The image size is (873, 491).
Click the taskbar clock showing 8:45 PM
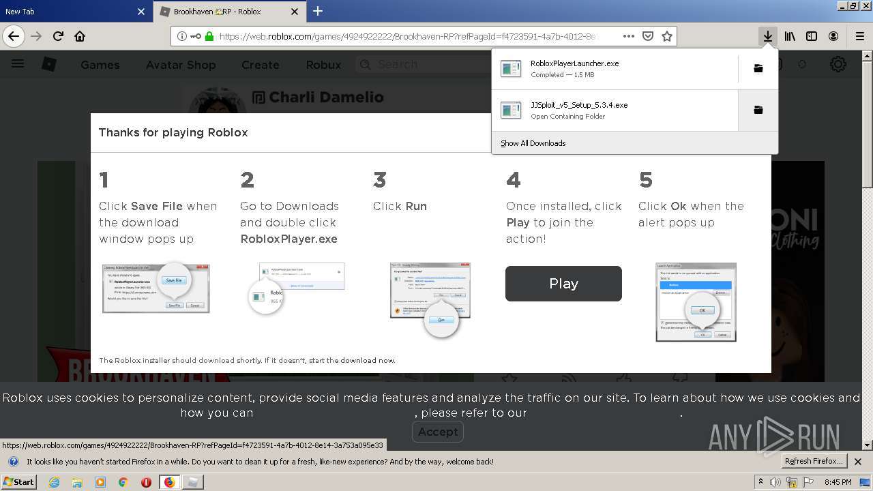838,482
